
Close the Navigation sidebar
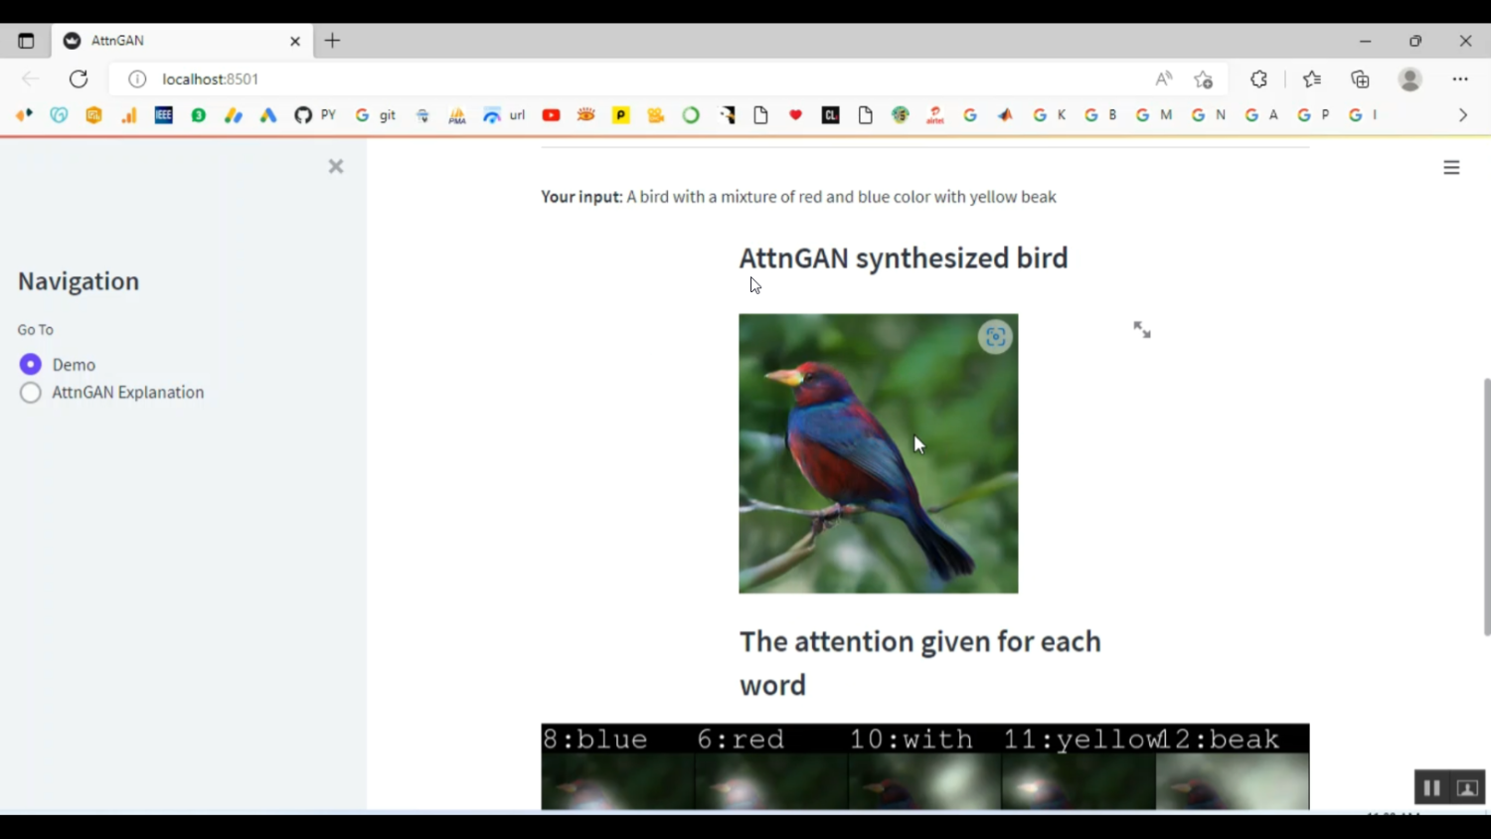click(x=336, y=166)
